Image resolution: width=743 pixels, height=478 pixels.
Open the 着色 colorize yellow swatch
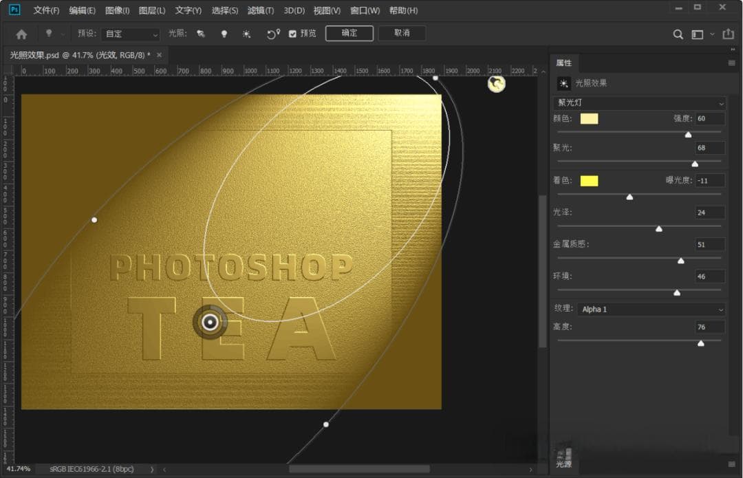(x=589, y=180)
